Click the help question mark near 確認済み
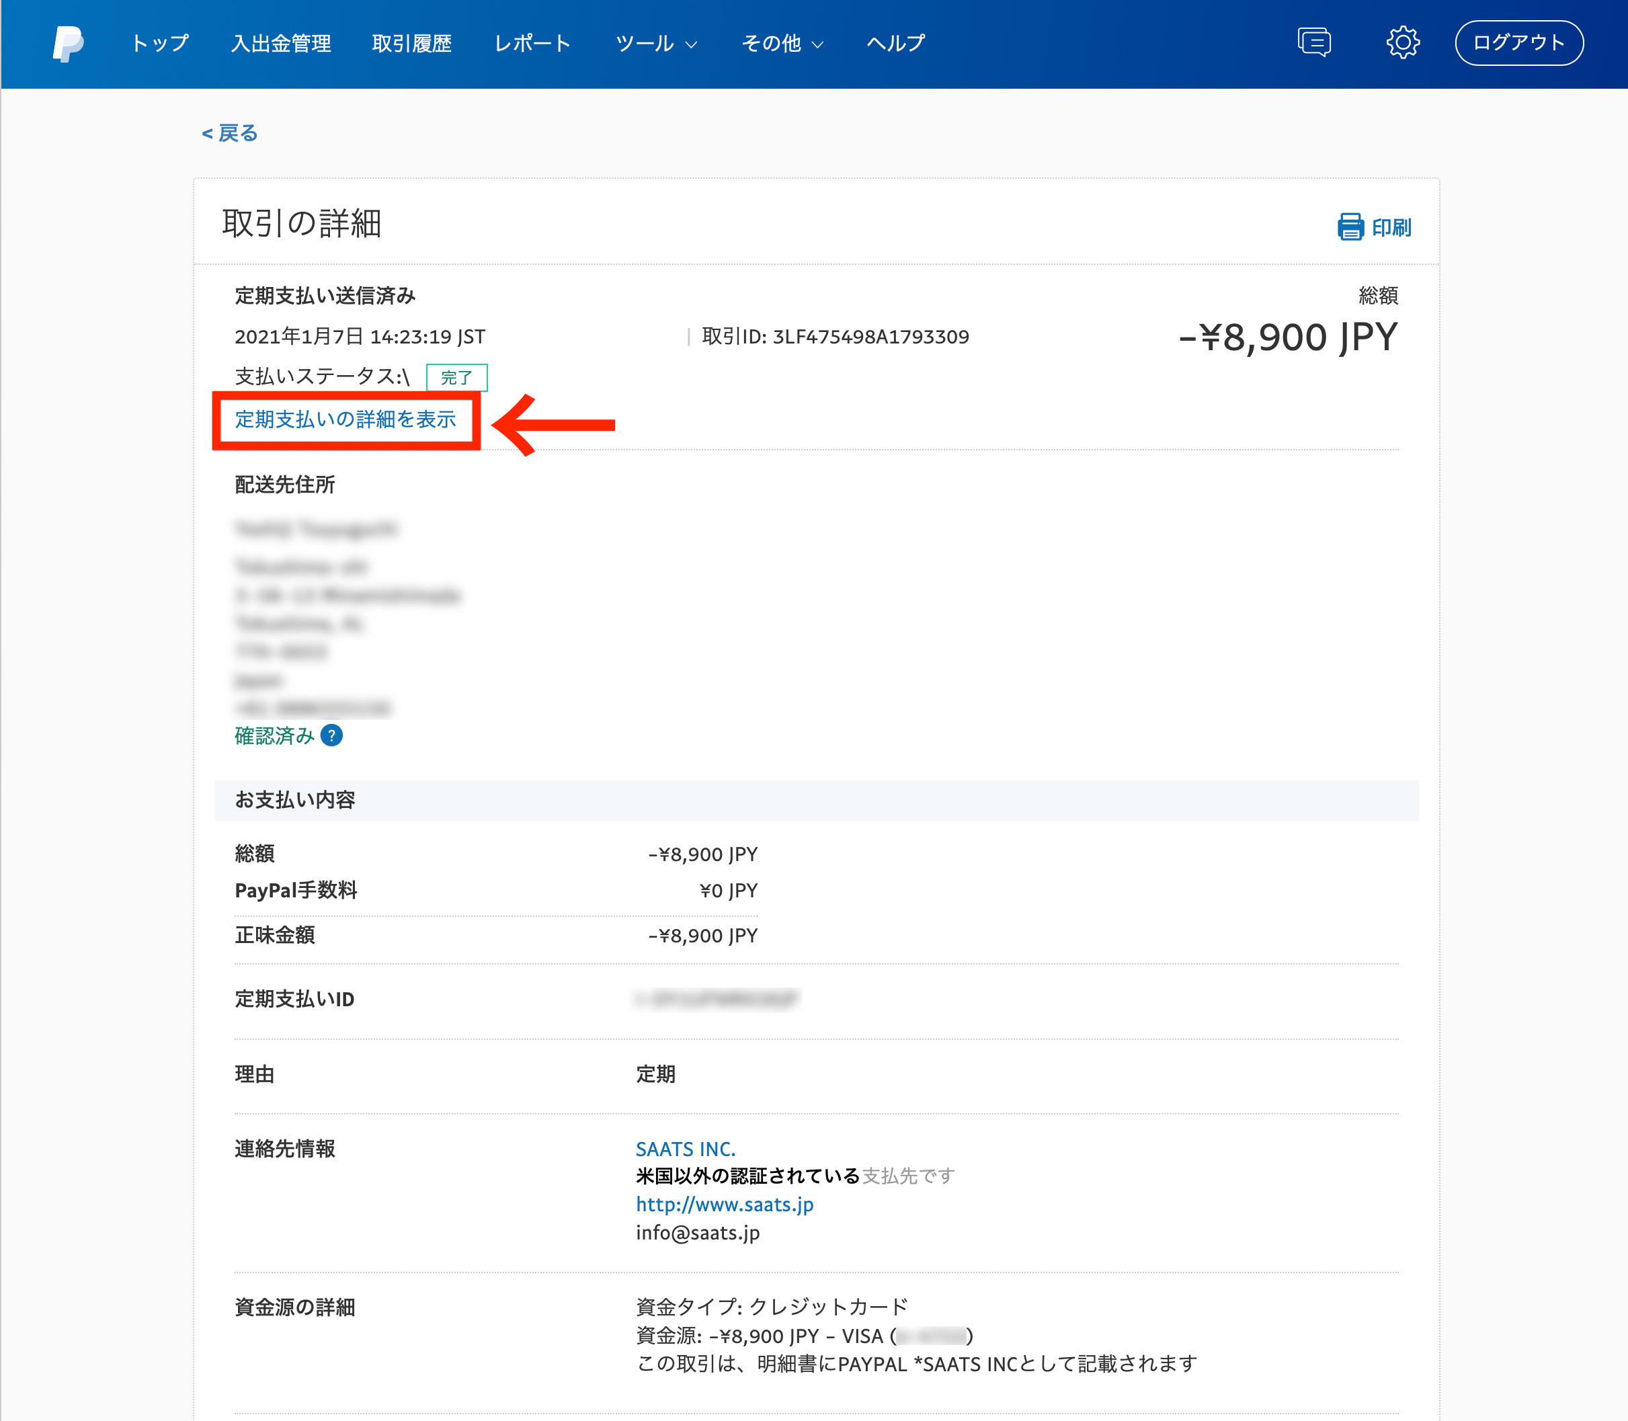 tap(332, 736)
